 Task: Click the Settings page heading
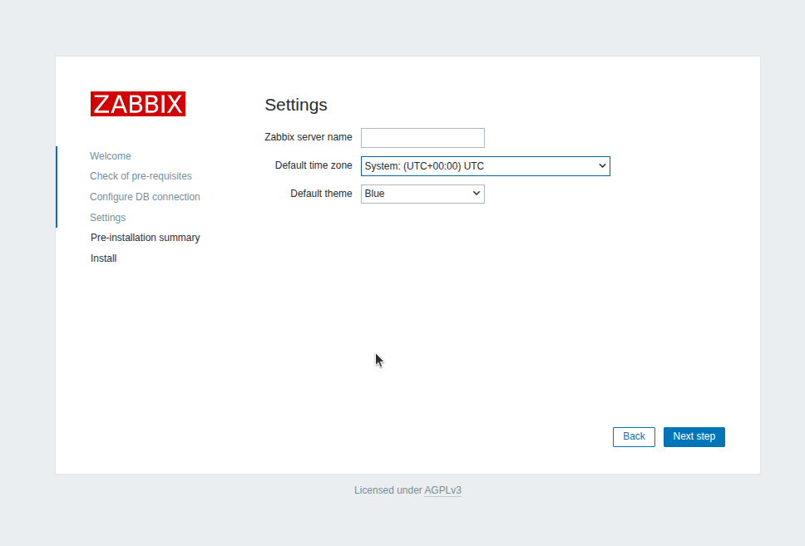click(x=296, y=105)
